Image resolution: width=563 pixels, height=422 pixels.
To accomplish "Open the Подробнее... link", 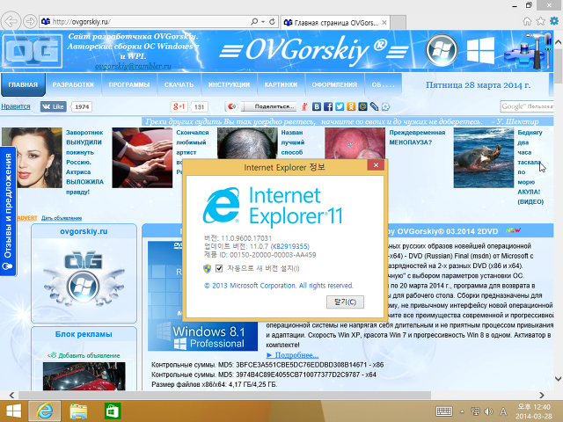I will pyautogui.click(x=296, y=355).
